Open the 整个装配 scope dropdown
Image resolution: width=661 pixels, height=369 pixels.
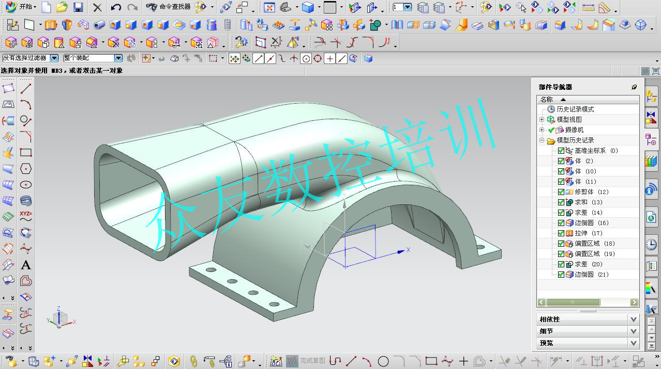click(x=118, y=58)
